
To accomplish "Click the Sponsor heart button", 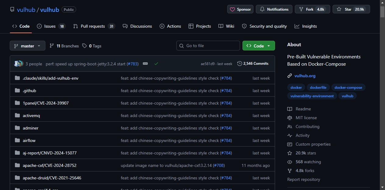I will (240, 9).
